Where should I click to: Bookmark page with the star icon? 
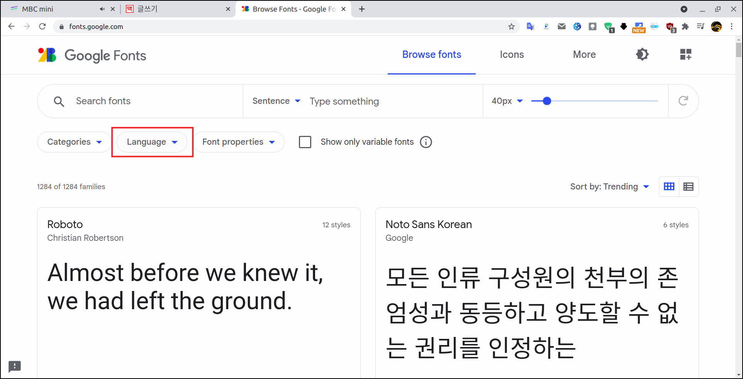pyautogui.click(x=511, y=27)
